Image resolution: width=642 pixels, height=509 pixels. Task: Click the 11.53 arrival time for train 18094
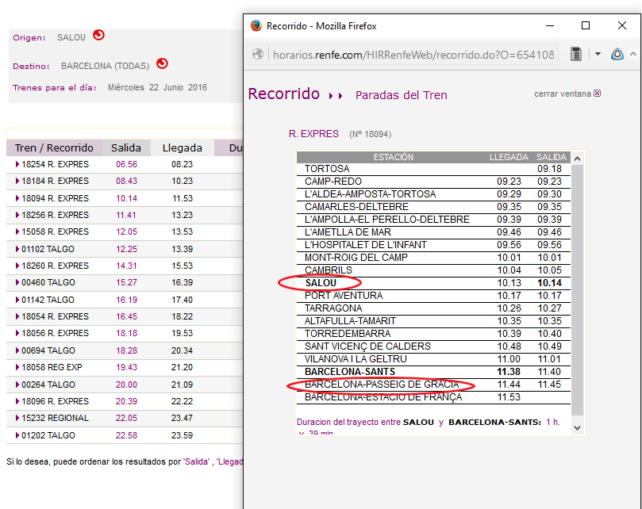[x=183, y=198]
